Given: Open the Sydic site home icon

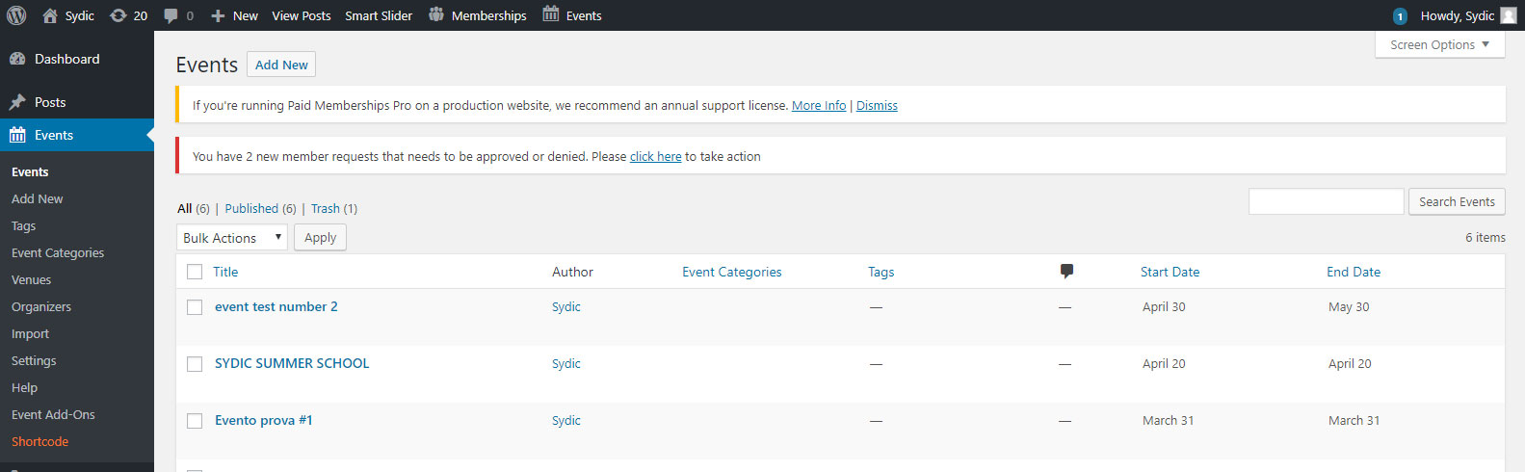Looking at the screenshot, I should [50, 15].
